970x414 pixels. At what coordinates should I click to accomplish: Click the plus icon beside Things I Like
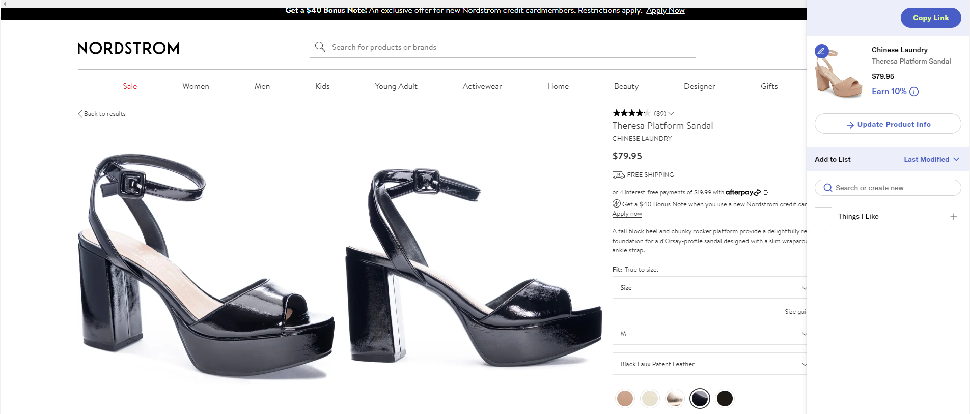click(953, 217)
